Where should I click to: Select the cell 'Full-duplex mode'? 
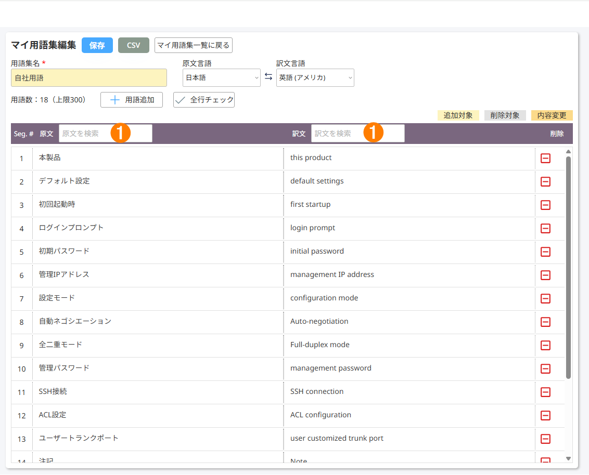pyautogui.click(x=409, y=345)
